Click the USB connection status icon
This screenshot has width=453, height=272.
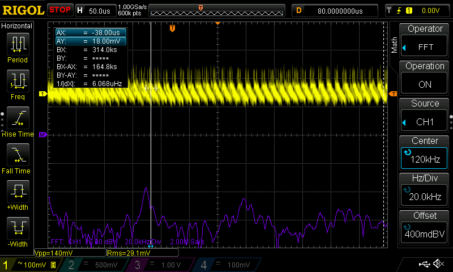click(424, 264)
